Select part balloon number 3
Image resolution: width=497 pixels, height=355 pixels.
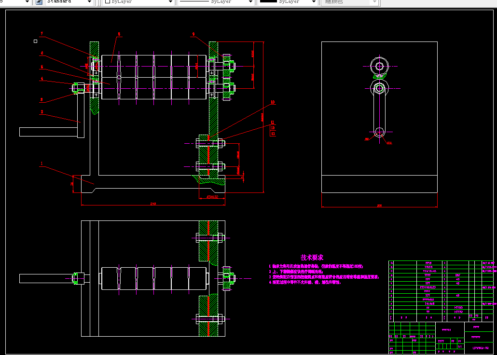click(41, 99)
